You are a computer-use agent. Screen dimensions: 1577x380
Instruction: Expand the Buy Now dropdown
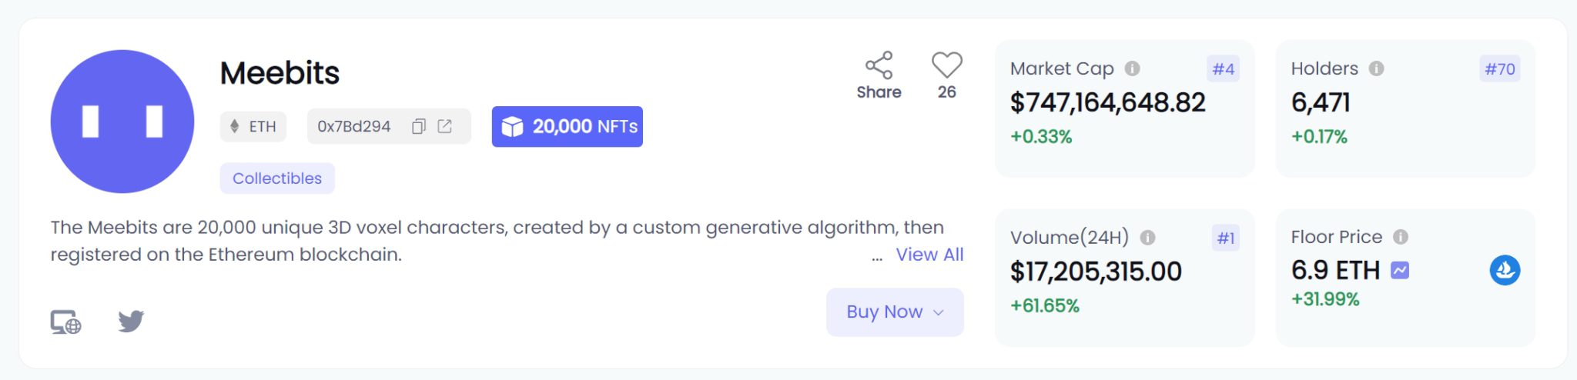(895, 312)
